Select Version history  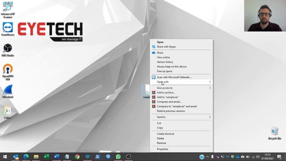pos(181,62)
